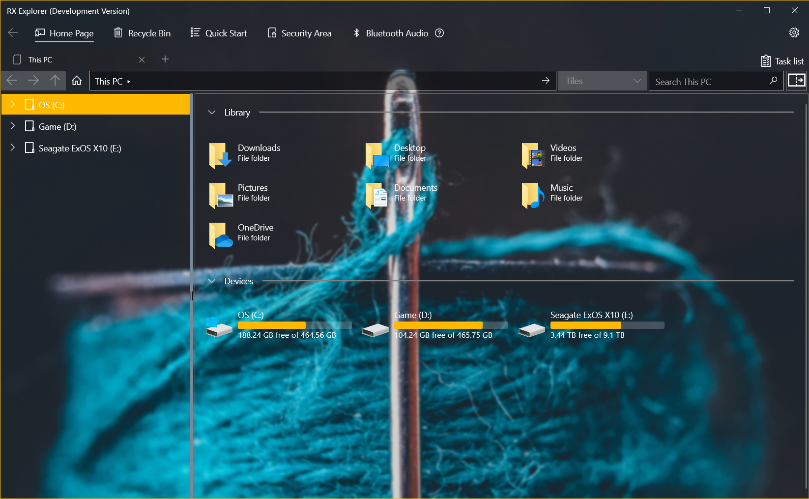Close the This PC tab

pos(142,59)
